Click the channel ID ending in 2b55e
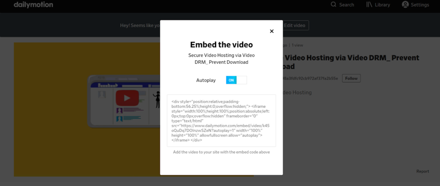Screen dimensions: 440x186 [310, 79]
